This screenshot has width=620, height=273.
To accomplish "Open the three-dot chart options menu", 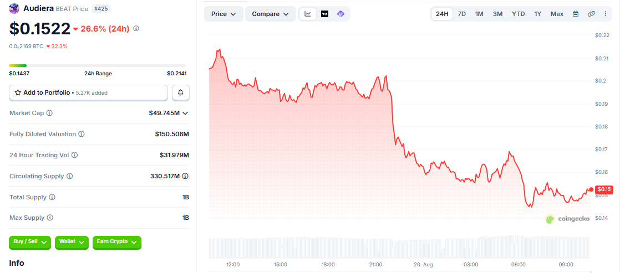I will pyautogui.click(x=606, y=14).
